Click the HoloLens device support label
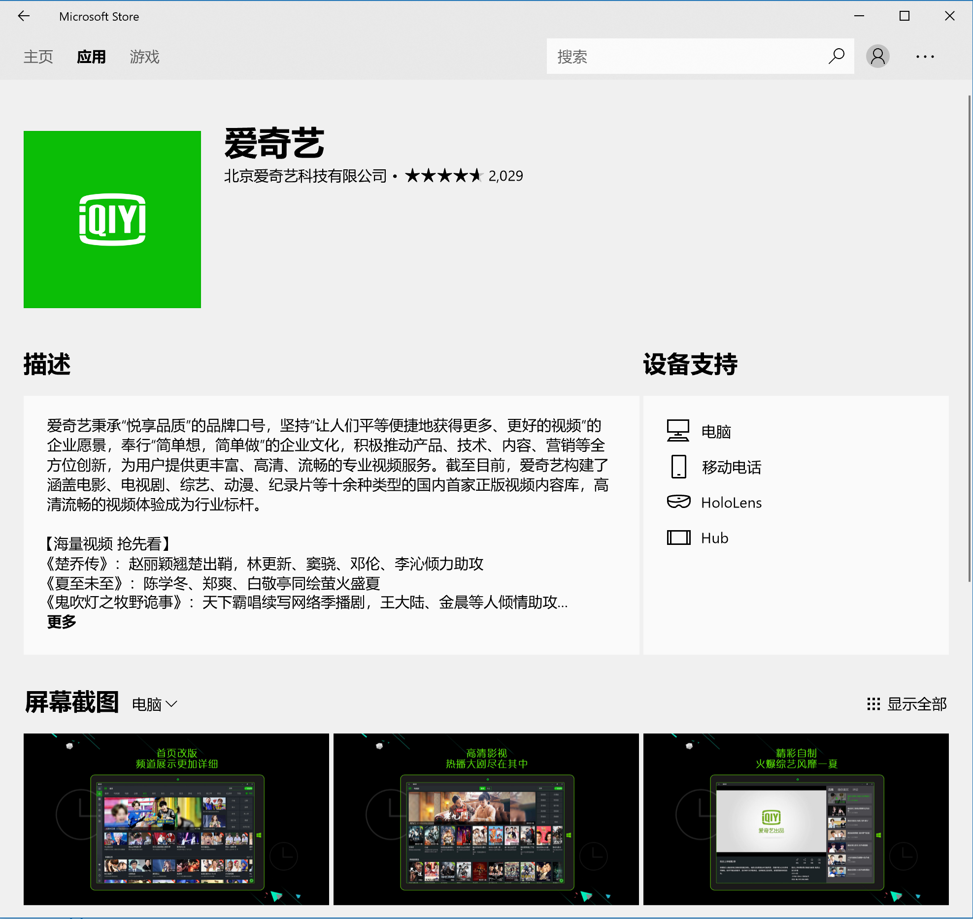973x919 pixels. (731, 503)
